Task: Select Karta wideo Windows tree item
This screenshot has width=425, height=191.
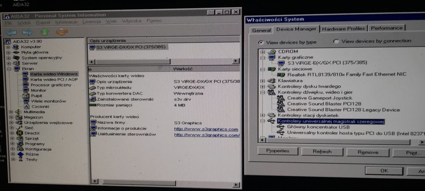Action: coord(54,74)
